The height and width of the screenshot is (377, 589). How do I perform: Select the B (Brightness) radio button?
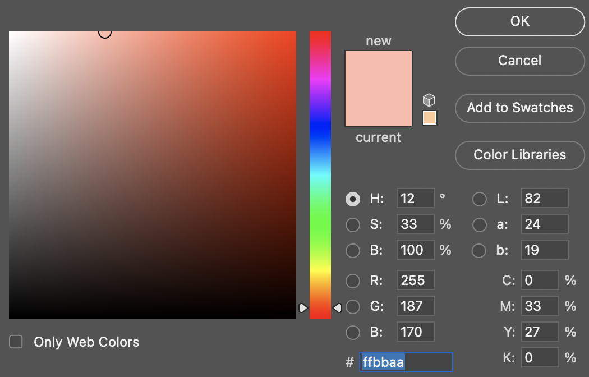353,250
